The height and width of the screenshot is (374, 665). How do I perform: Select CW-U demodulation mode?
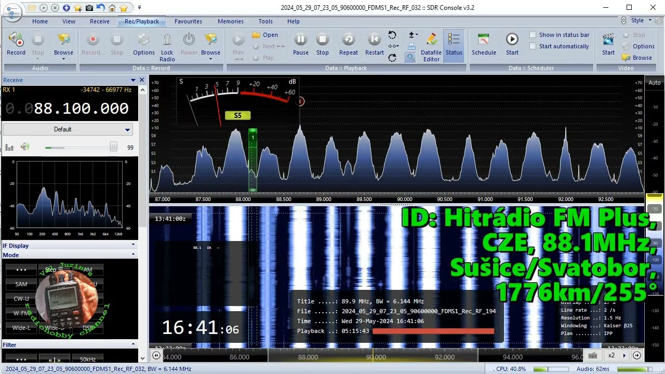point(21,299)
